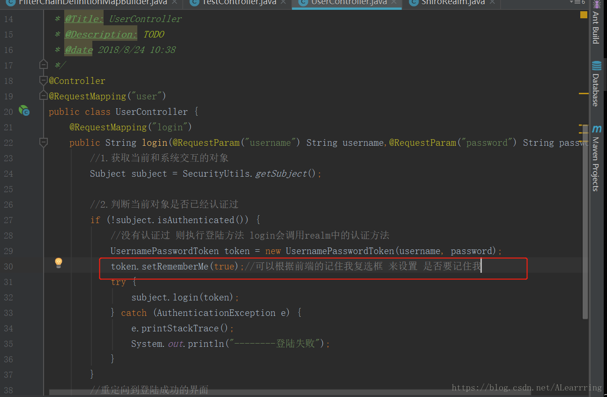Click "subject.login(token)" on line 32
This screenshot has width=607, height=397.
[x=183, y=297]
